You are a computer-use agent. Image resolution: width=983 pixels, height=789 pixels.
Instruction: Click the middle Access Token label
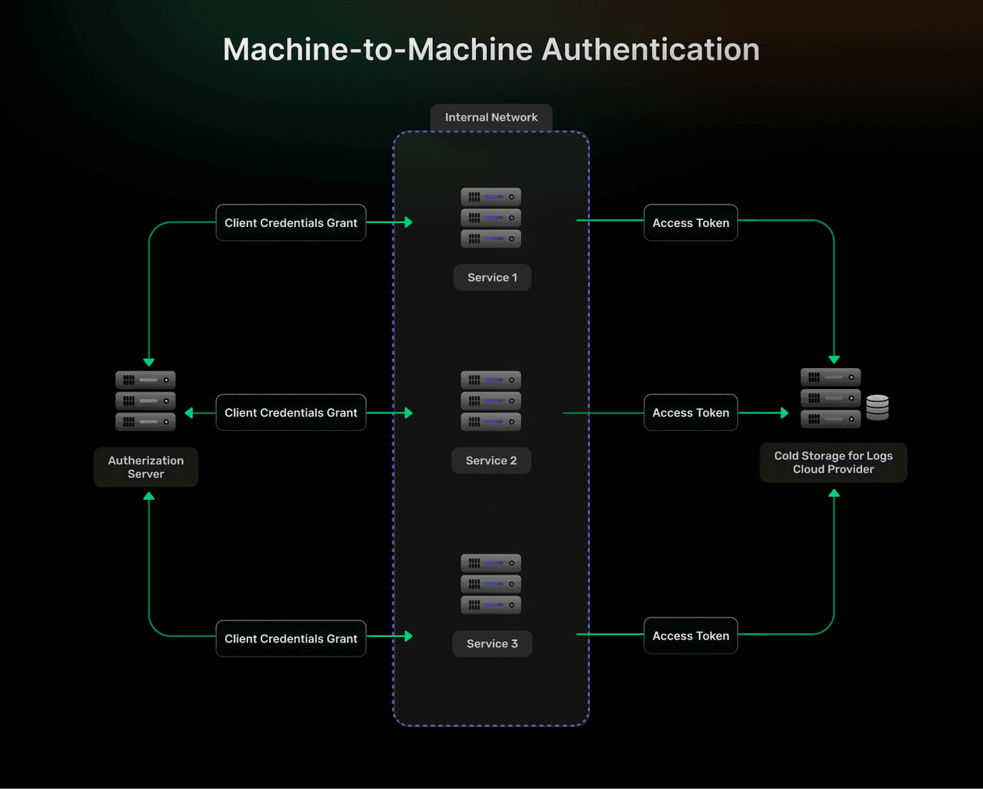[690, 412]
